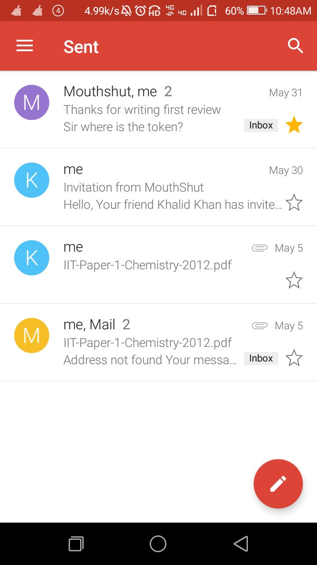Star the Address not found conversation
Viewport: 317px width, 565px height.
pyautogui.click(x=294, y=358)
